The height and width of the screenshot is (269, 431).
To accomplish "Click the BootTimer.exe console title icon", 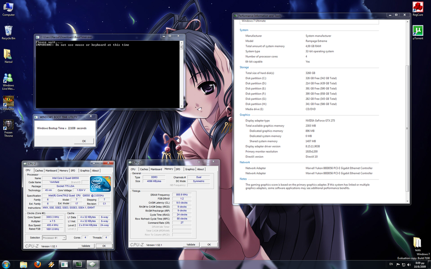I will 38,37.
